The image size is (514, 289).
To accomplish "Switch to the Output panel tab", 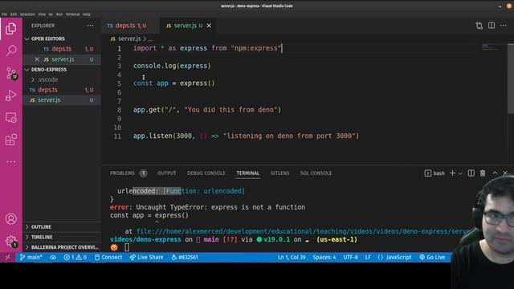I will 166,173.
